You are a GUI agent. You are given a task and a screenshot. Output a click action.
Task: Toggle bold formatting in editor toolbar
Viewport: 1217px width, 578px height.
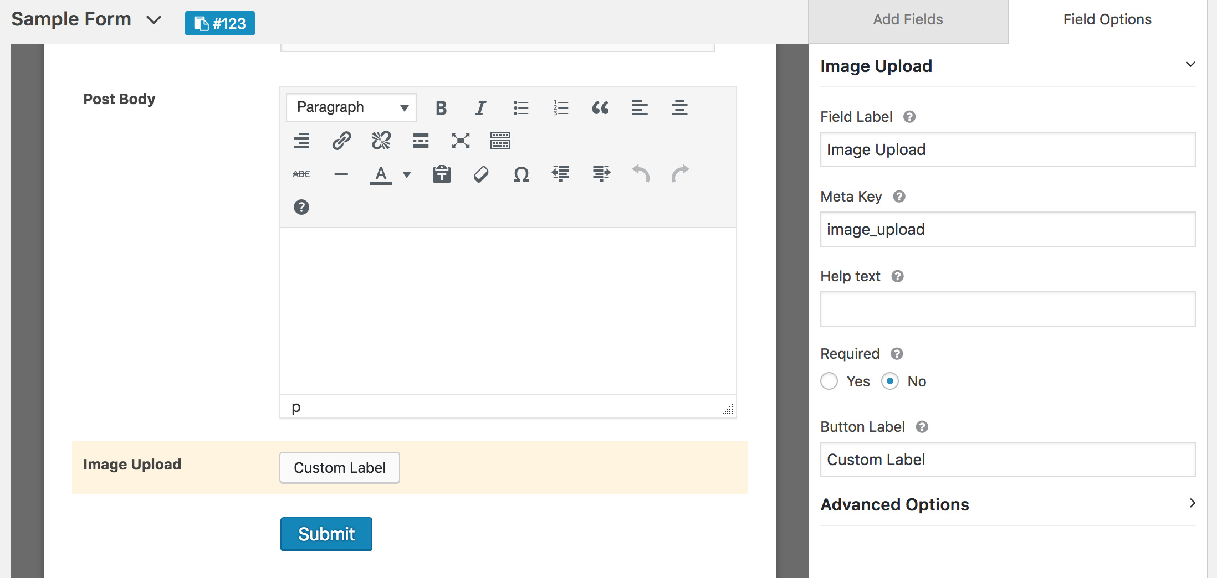tap(441, 108)
